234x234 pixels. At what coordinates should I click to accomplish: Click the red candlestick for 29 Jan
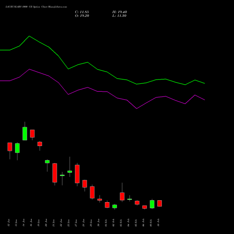[92, 192]
